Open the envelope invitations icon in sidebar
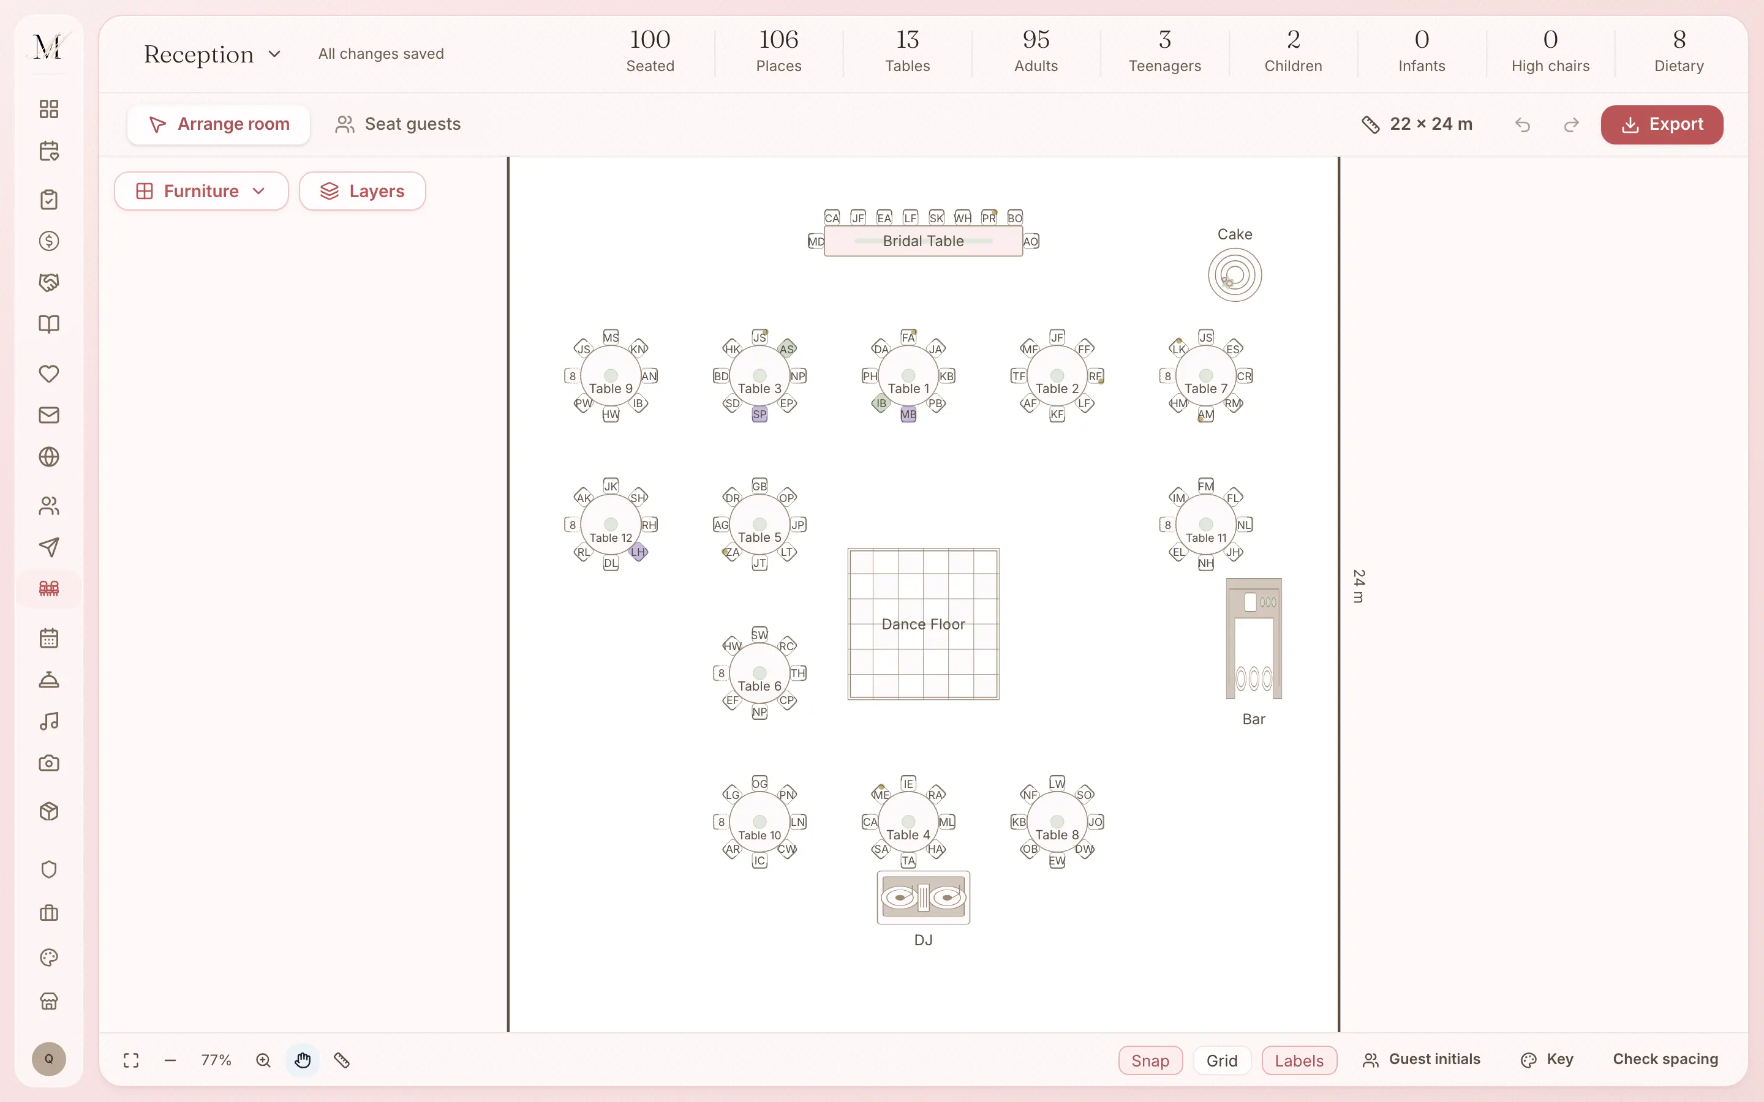Image resolution: width=1764 pixels, height=1102 pixels. pos(49,414)
